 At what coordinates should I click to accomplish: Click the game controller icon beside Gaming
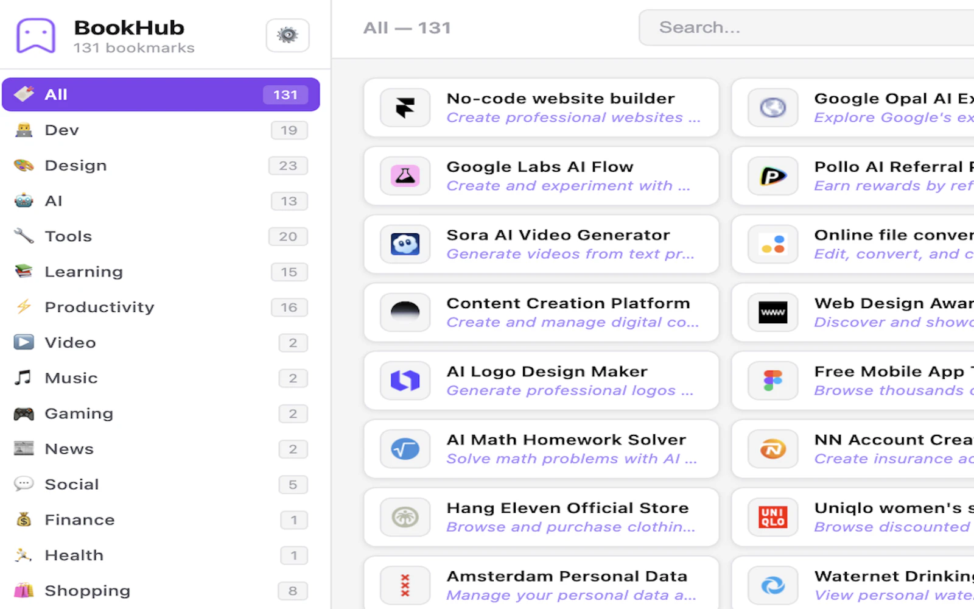[x=24, y=414]
